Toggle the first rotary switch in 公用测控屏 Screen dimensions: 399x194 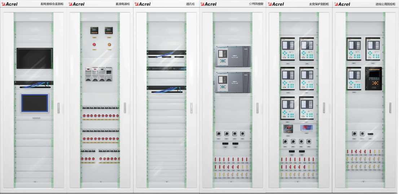[219, 134]
